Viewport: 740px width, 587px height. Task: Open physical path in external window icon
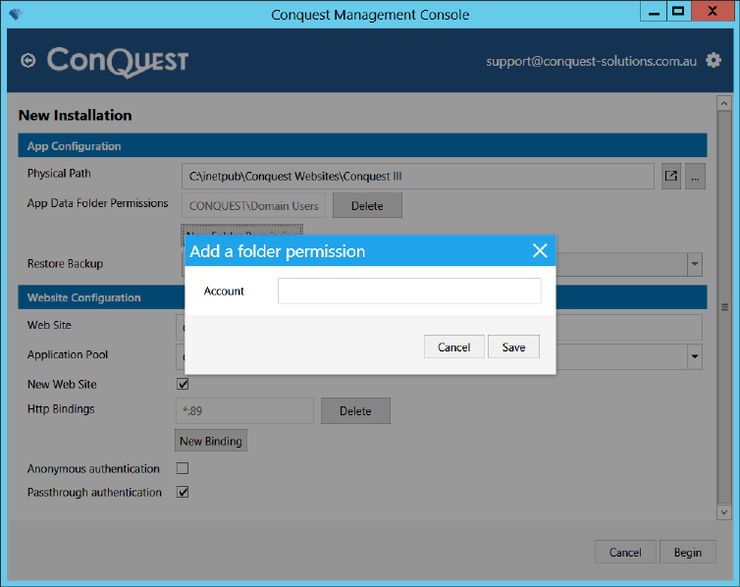coord(670,176)
